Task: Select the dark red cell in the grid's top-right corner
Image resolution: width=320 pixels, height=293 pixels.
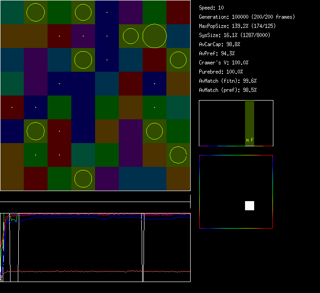Action: point(178,12)
